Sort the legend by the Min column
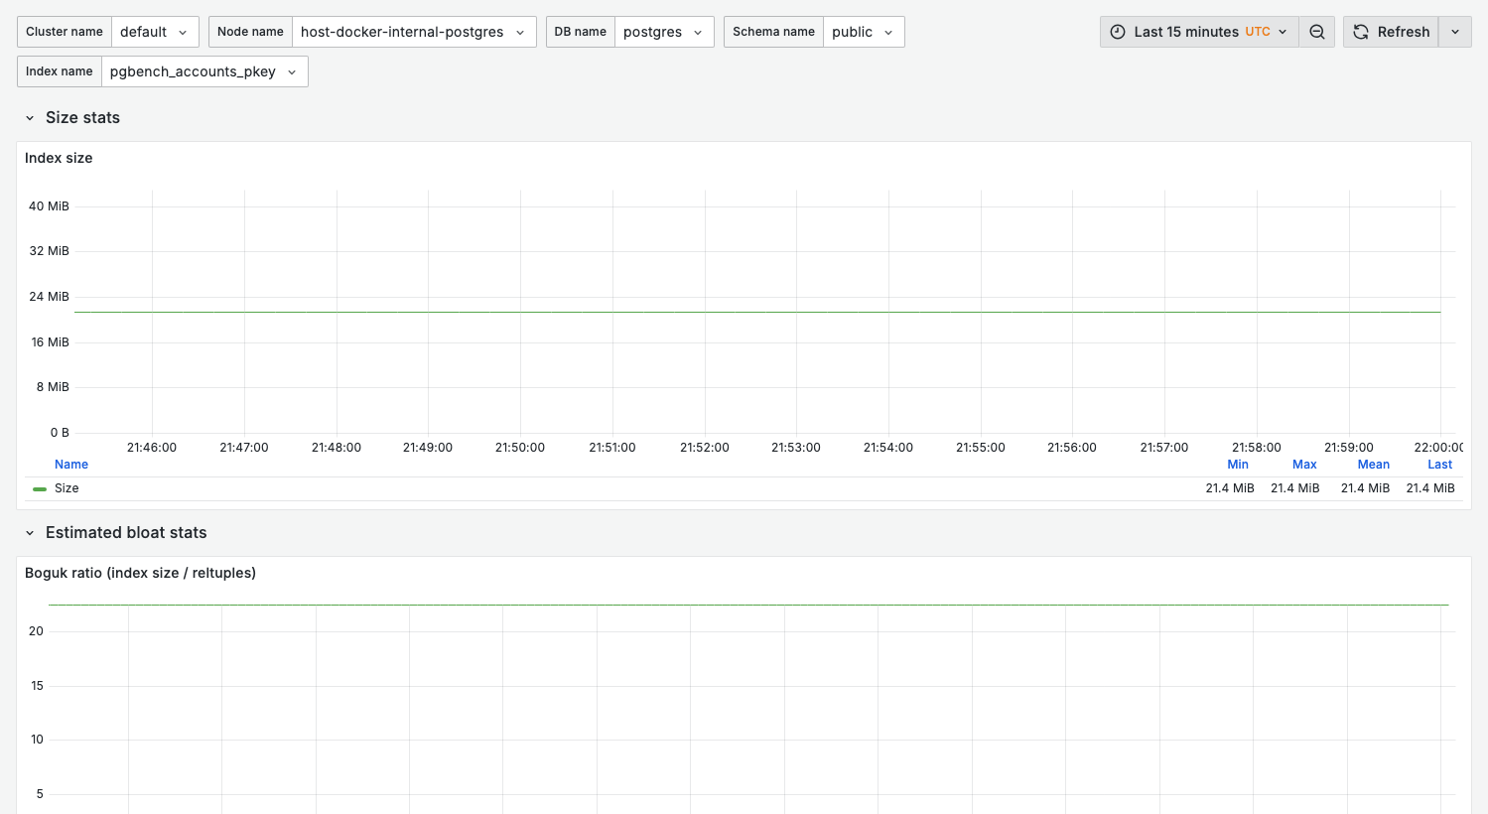 [1237, 464]
